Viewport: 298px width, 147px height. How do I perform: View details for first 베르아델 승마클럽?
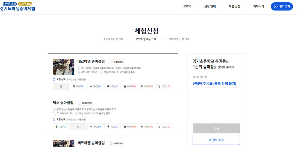(x=116, y=62)
